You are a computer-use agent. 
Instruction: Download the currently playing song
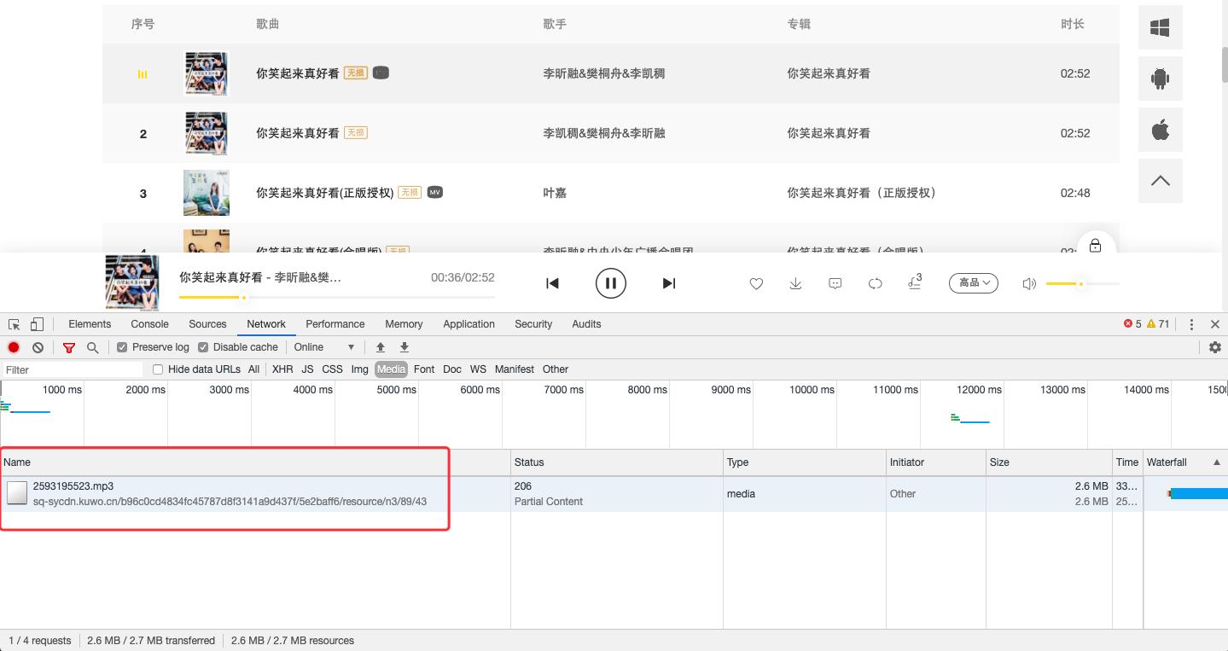(x=795, y=283)
